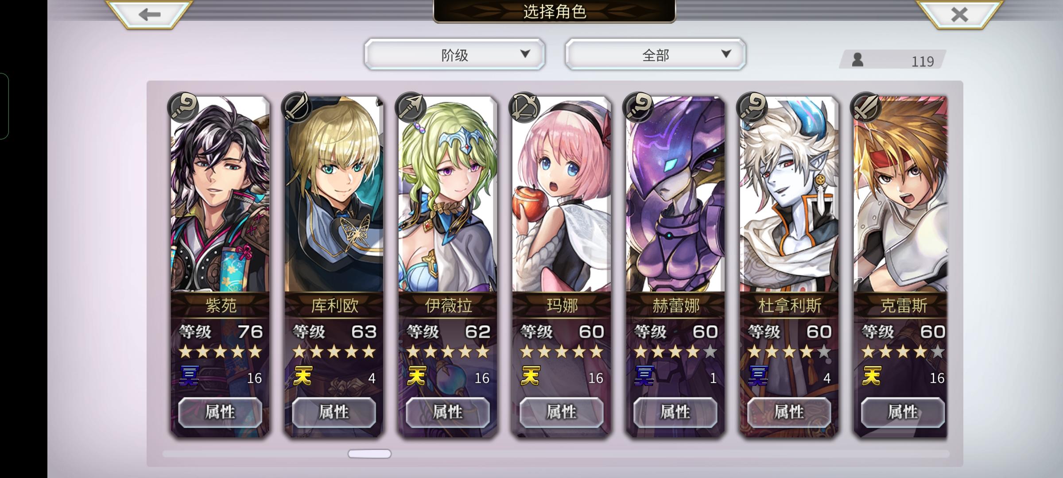The image size is (1063, 478).
Task: Open 属性 details for 紫苑
Action: 220,412
